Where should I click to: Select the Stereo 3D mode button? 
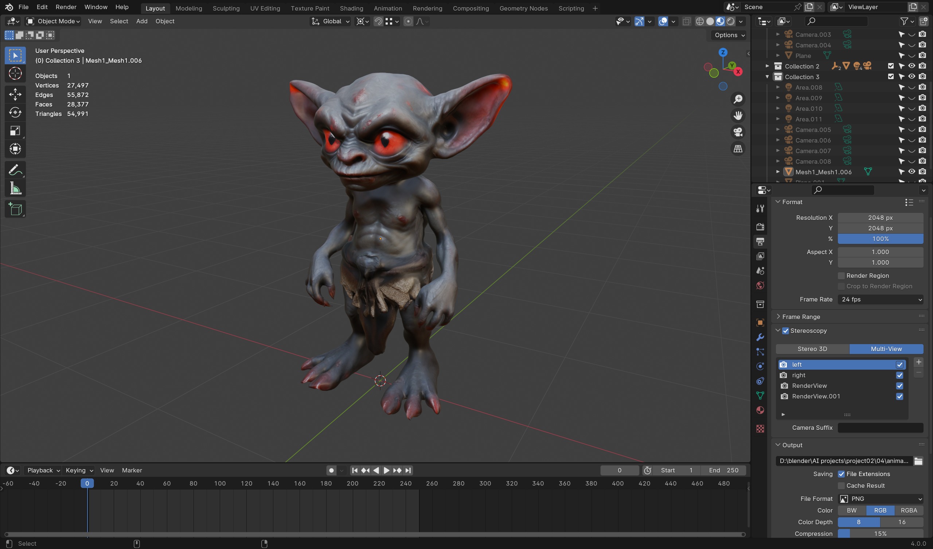812,349
